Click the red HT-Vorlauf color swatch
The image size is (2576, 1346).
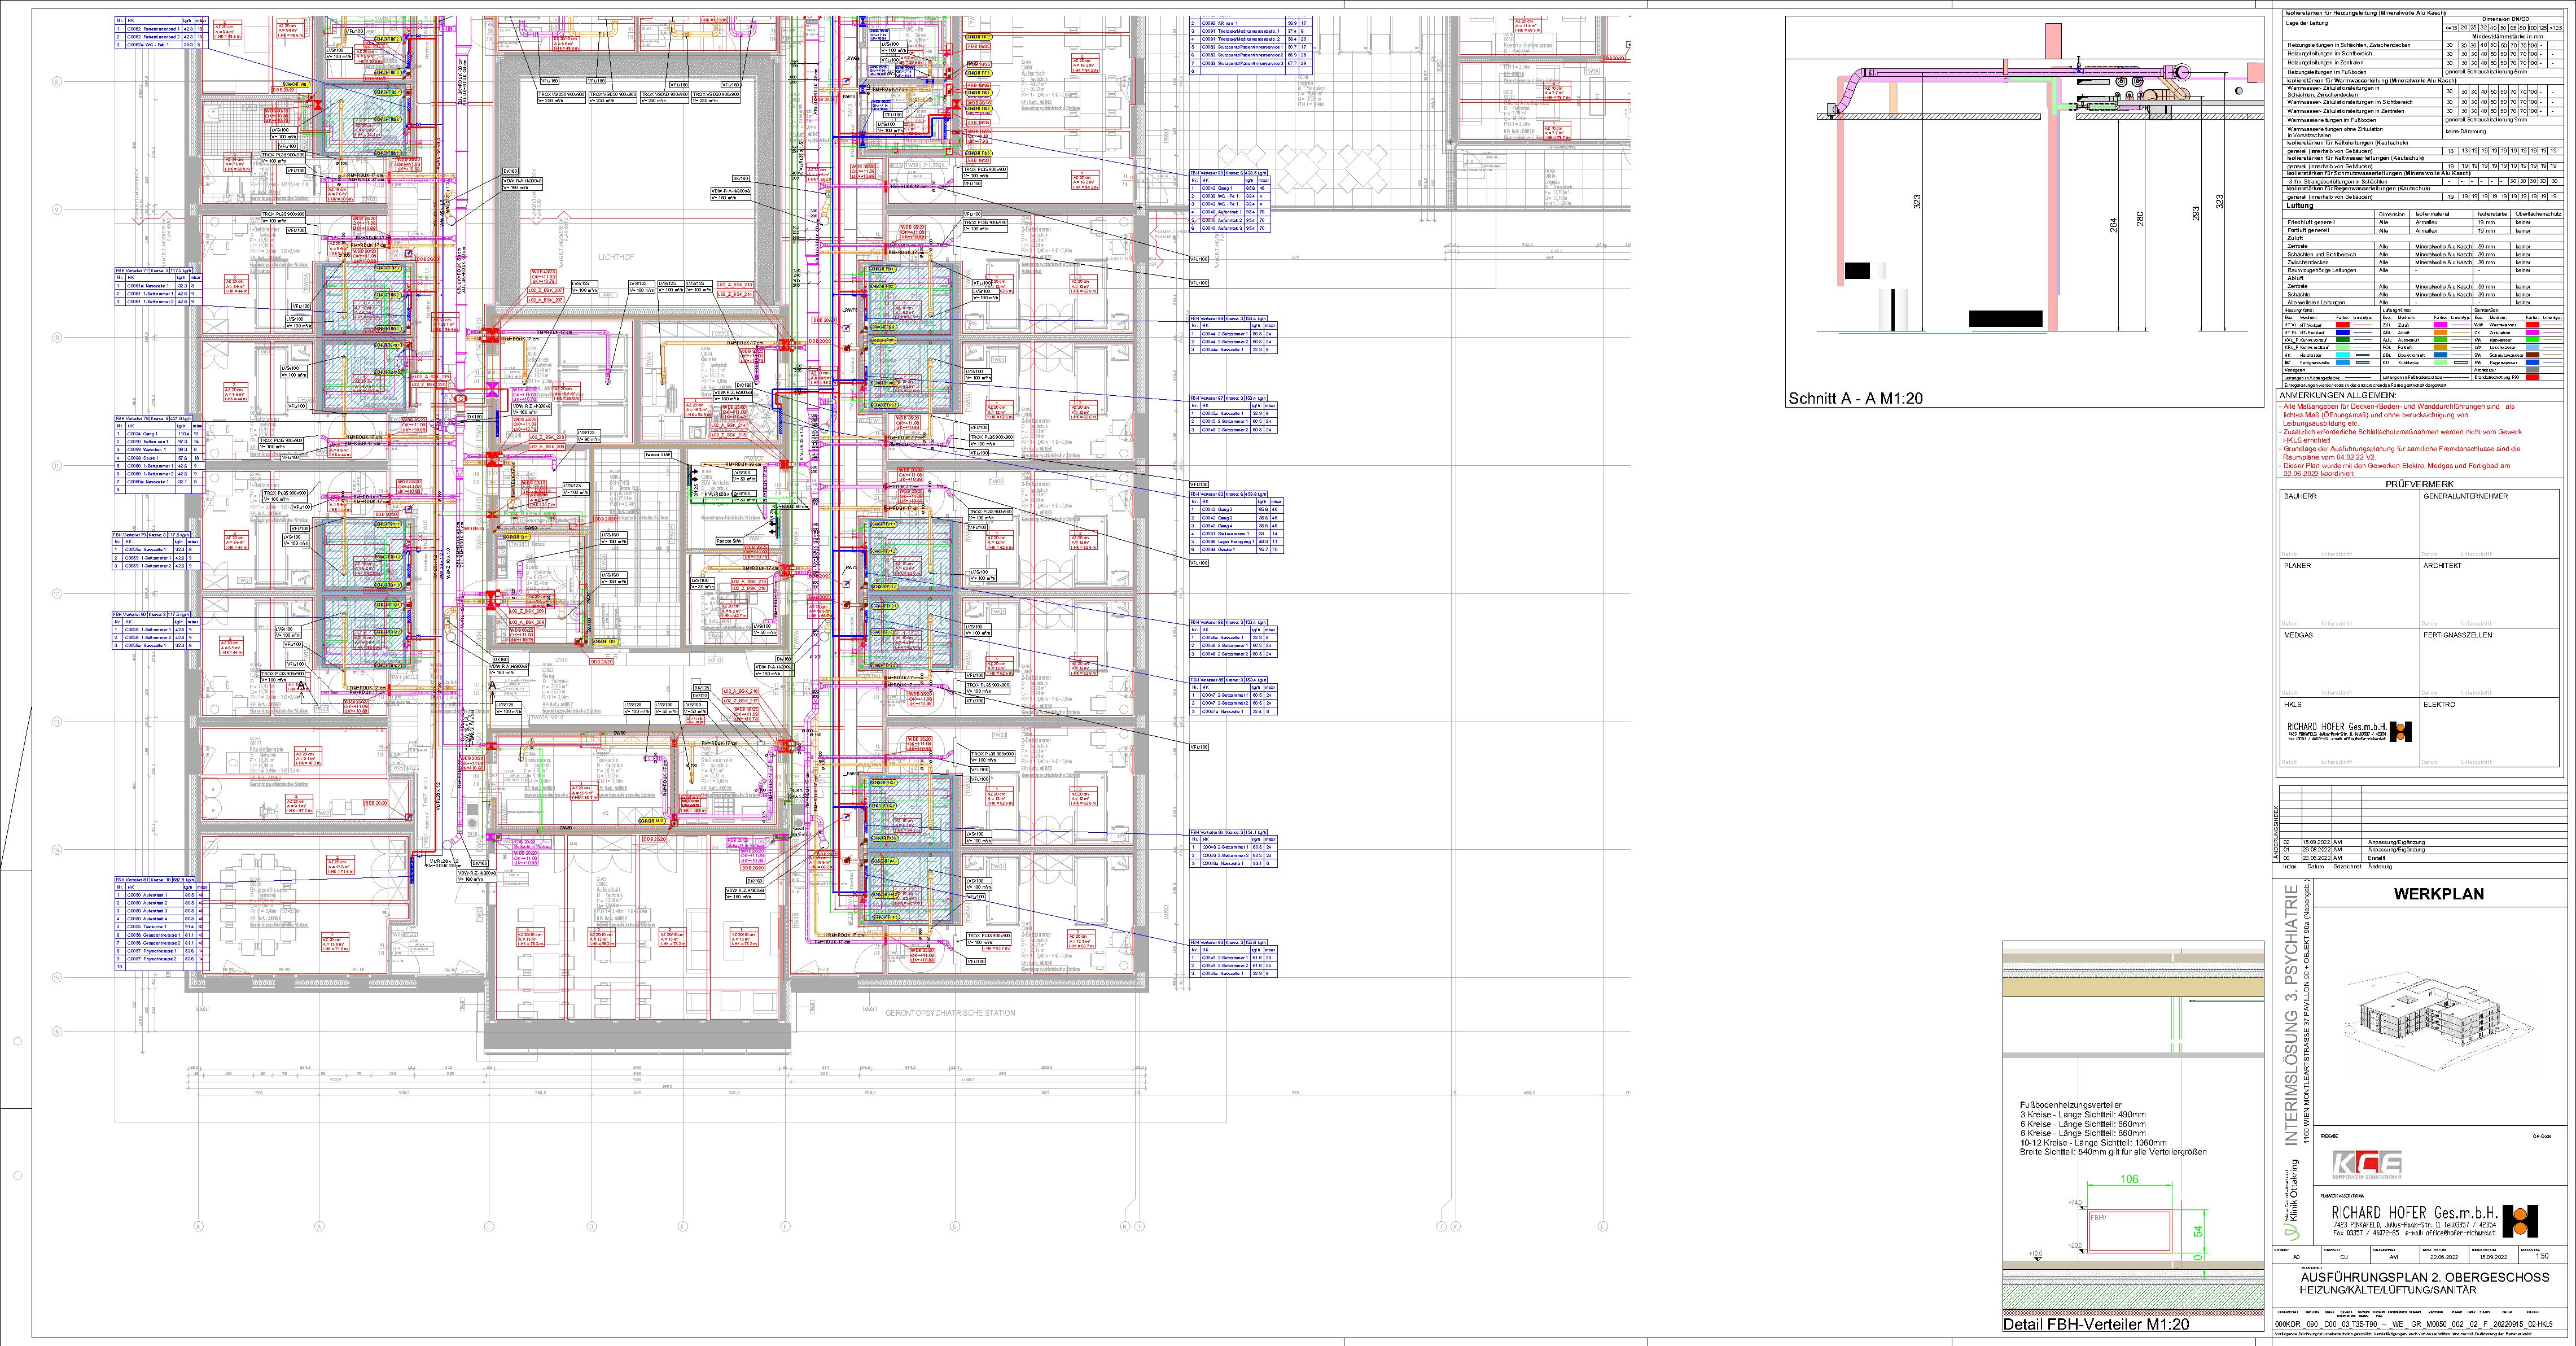(x=2343, y=325)
